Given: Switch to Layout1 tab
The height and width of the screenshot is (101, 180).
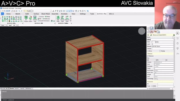Looking at the screenshot, I should point(17,88).
